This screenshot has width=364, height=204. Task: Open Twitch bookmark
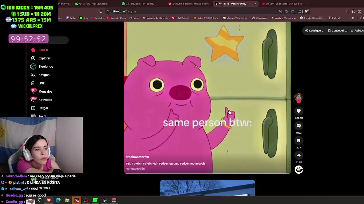[x=71, y=18]
